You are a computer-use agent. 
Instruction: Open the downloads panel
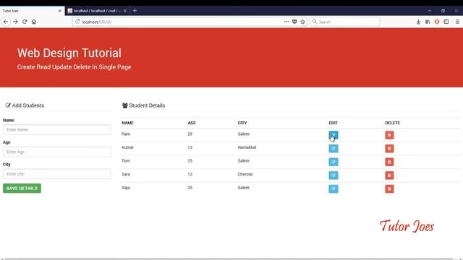[x=418, y=22]
